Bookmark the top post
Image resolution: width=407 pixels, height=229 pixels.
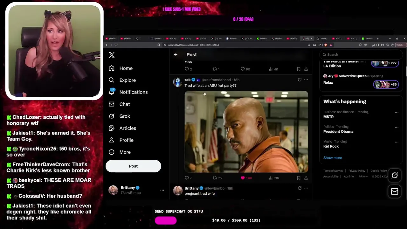coord(299,69)
